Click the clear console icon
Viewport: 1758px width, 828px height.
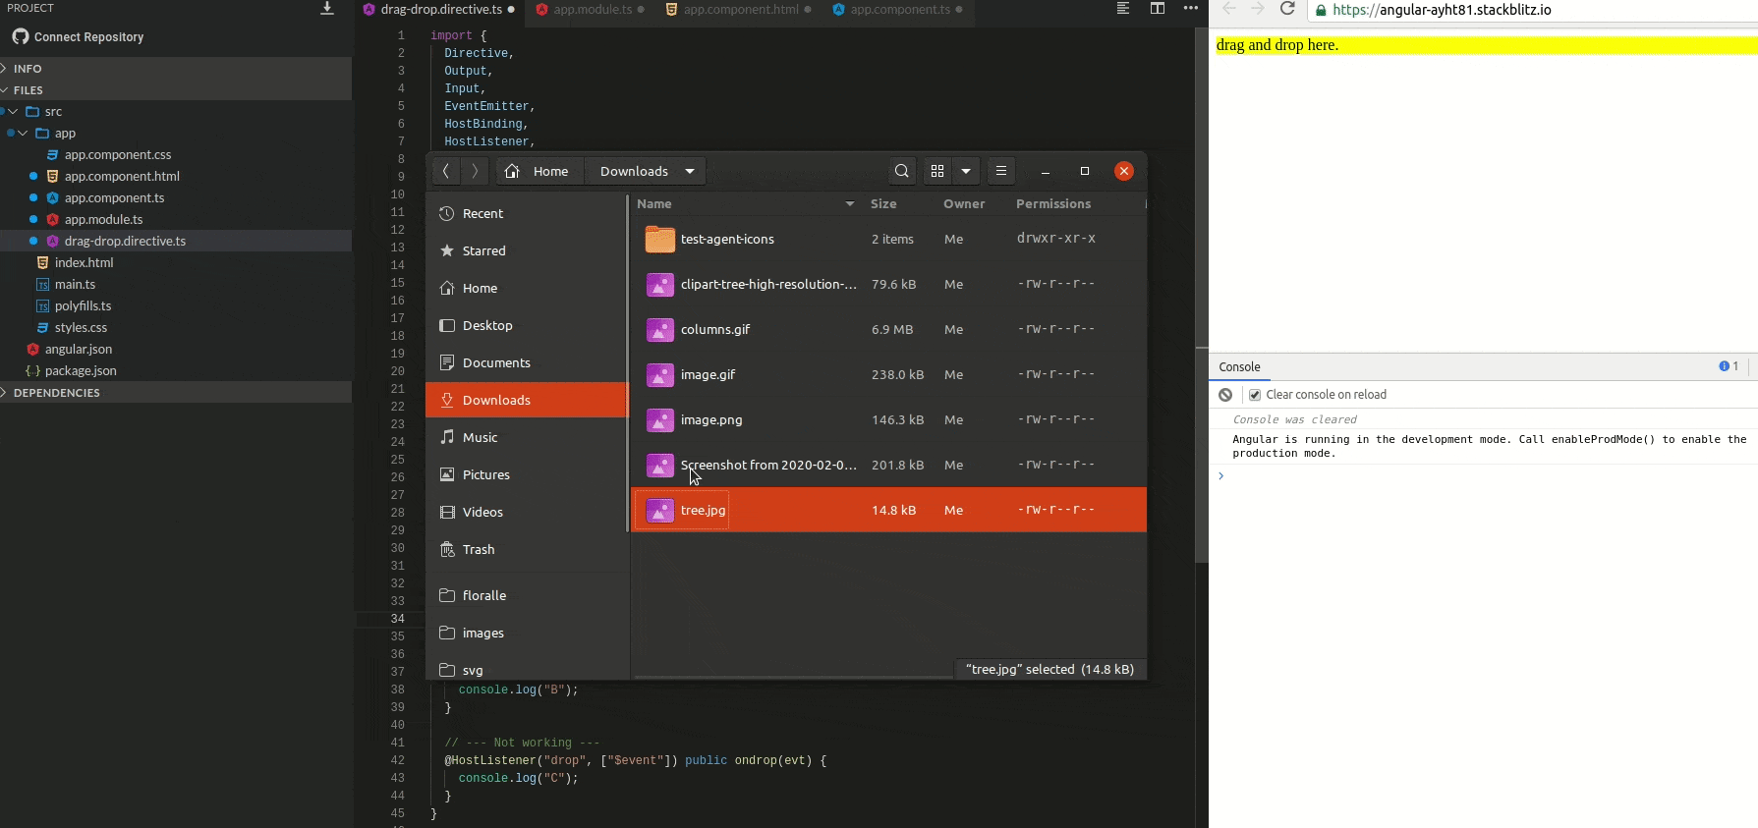tap(1225, 395)
